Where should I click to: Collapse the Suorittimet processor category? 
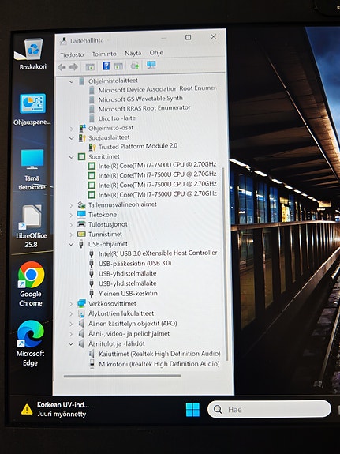pyautogui.click(x=72, y=157)
